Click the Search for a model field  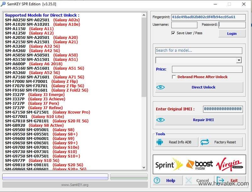(199, 51)
